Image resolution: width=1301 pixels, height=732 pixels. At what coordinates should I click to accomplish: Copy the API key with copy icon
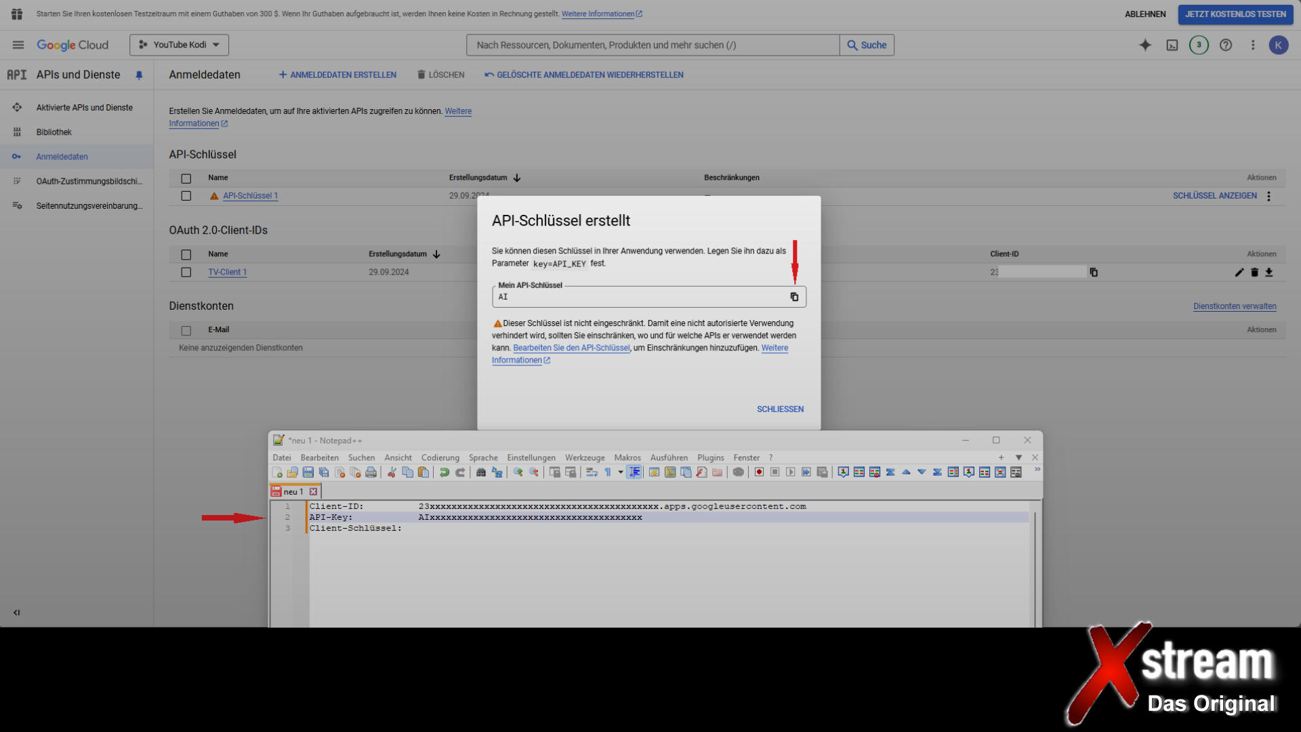pyautogui.click(x=794, y=297)
